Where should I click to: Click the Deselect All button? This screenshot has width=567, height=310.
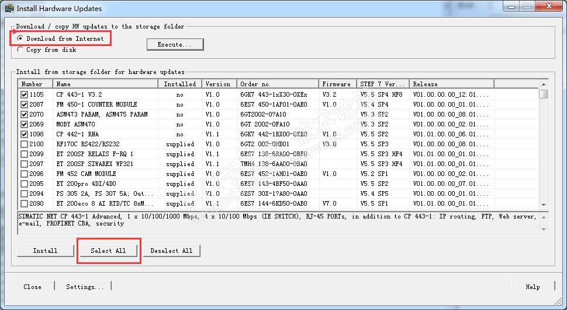point(172,251)
